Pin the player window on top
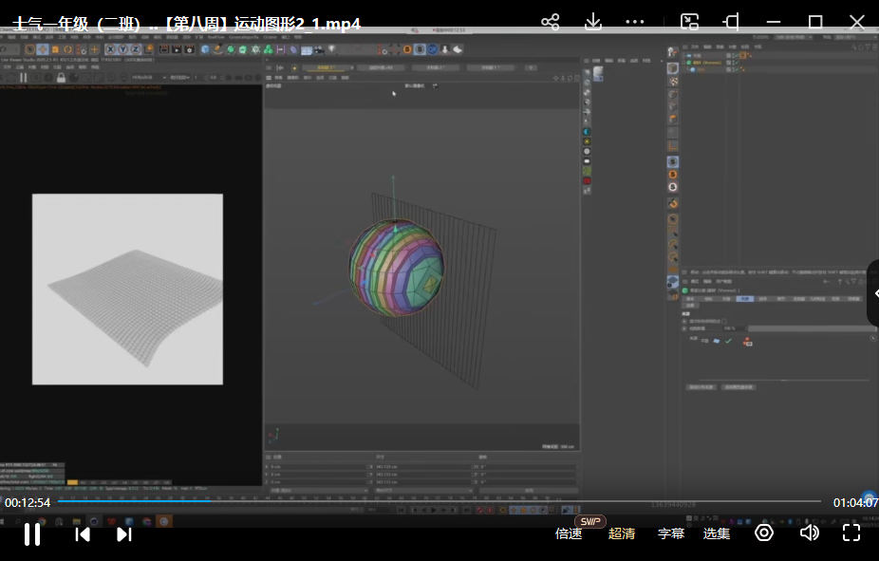 point(731,22)
